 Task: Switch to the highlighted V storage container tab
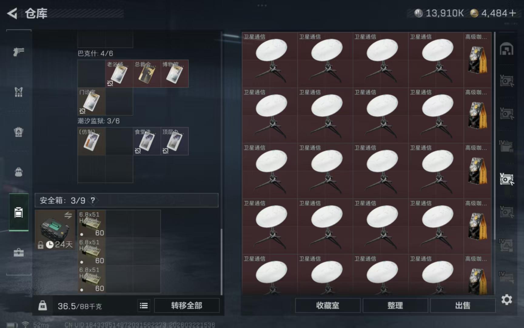[x=506, y=179]
